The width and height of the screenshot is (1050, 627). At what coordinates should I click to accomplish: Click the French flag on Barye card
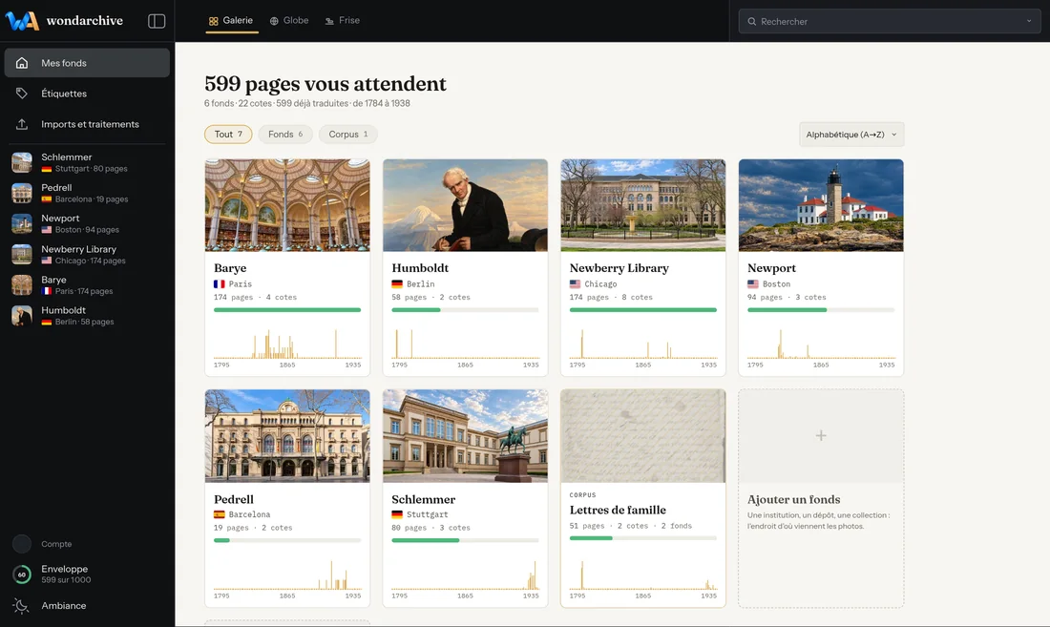point(219,283)
